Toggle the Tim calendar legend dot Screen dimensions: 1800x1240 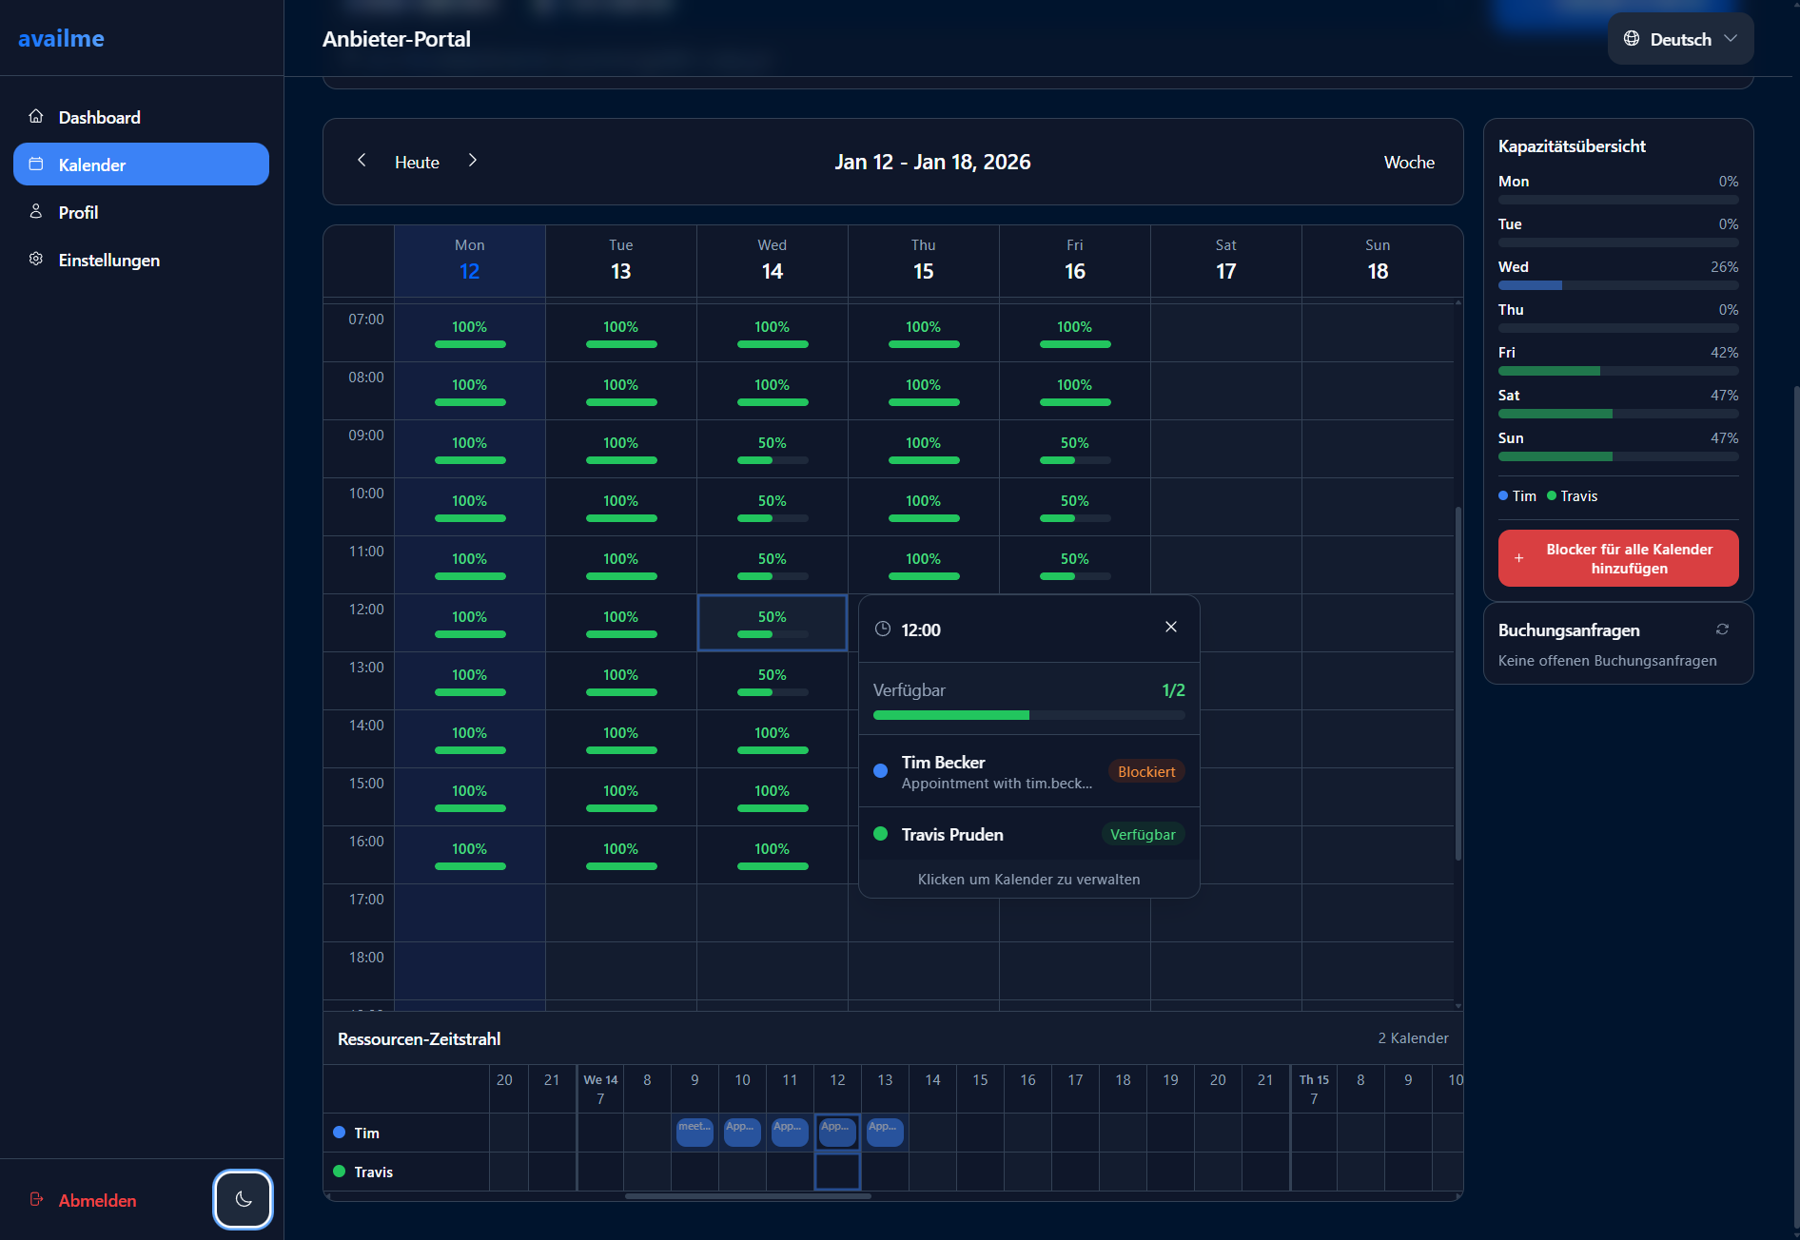pyautogui.click(x=1506, y=495)
